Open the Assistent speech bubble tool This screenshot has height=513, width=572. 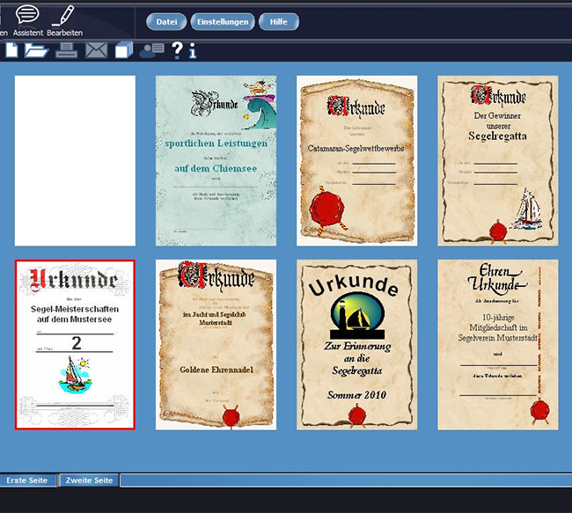[28, 16]
